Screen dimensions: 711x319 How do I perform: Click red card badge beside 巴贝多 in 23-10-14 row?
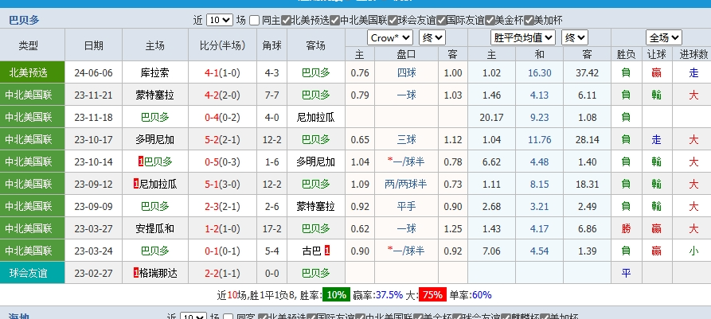(141, 161)
